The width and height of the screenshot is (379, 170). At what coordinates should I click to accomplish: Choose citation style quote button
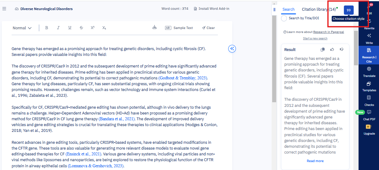tap(348, 10)
